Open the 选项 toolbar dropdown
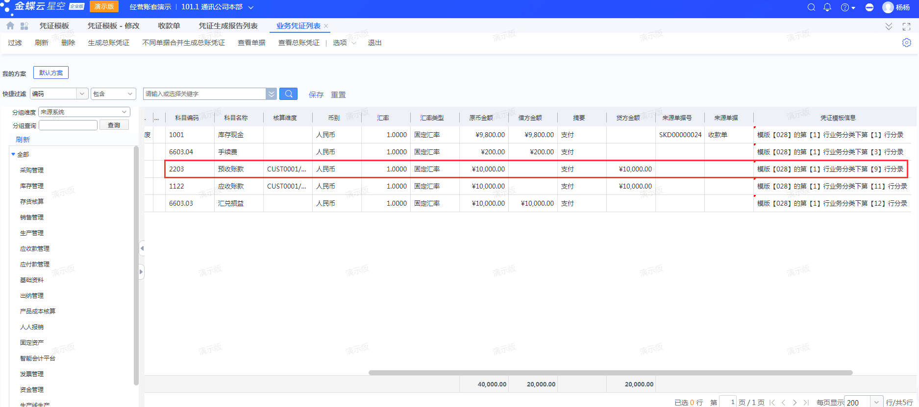The height and width of the screenshot is (407, 919). point(344,43)
